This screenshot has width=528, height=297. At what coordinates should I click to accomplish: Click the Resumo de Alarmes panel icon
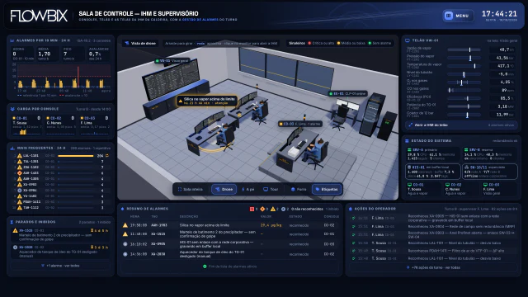click(122, 209)
